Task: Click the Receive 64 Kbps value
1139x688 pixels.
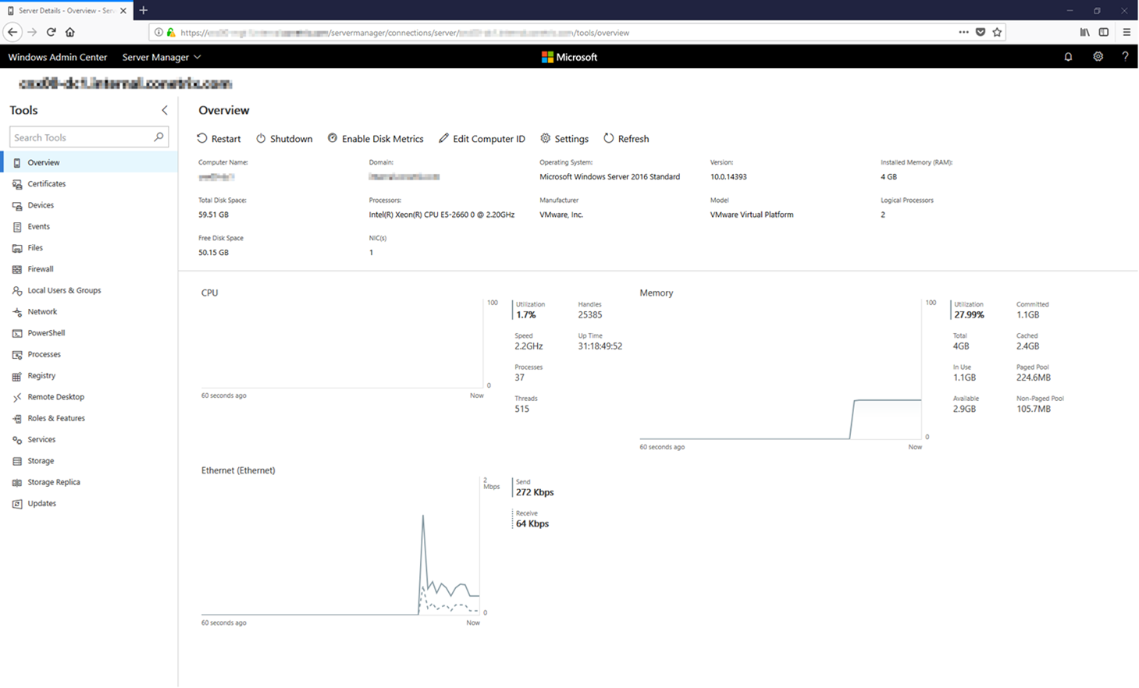Action: pos(532,524)
